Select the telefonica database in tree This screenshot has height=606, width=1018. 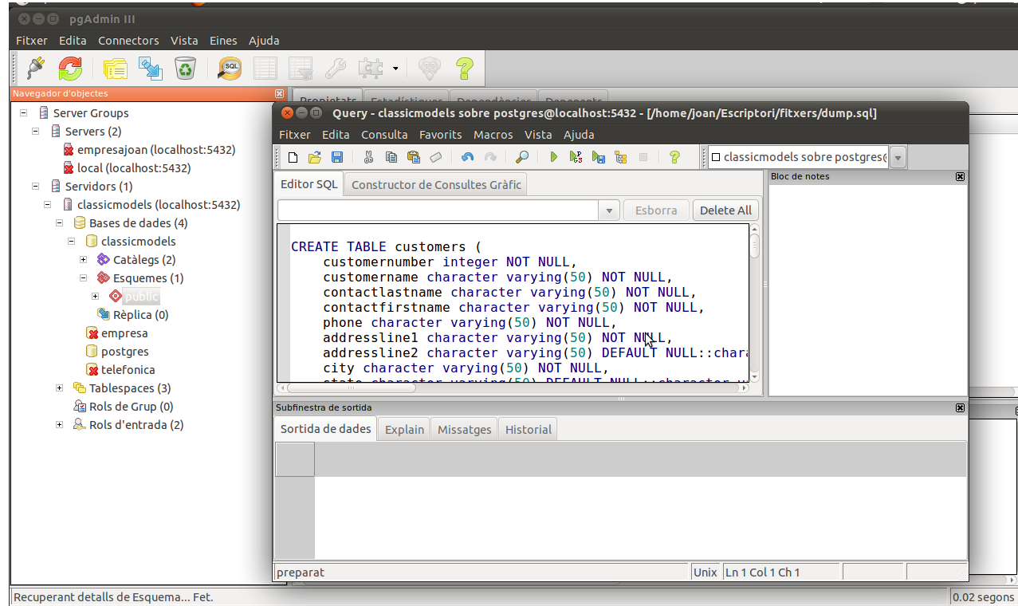point(128,370)
